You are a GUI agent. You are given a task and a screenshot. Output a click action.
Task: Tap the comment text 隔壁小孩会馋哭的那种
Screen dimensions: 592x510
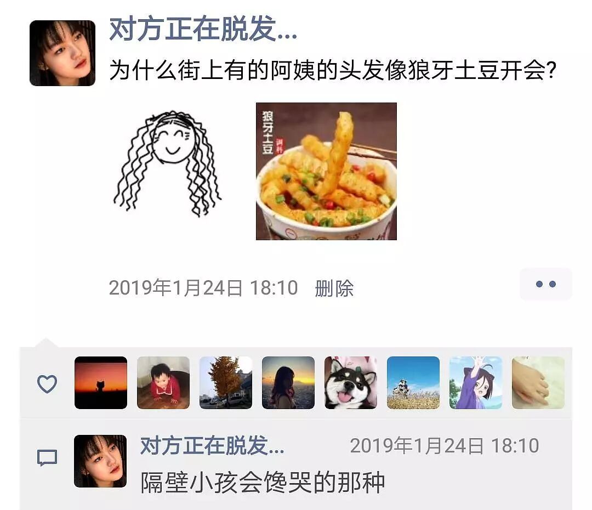pyautogui.click(x=263, y=483)
